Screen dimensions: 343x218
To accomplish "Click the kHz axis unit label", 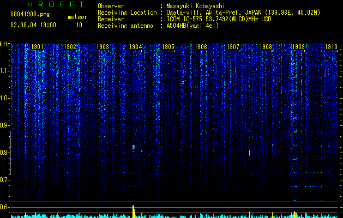I will (x=5, y=44).
